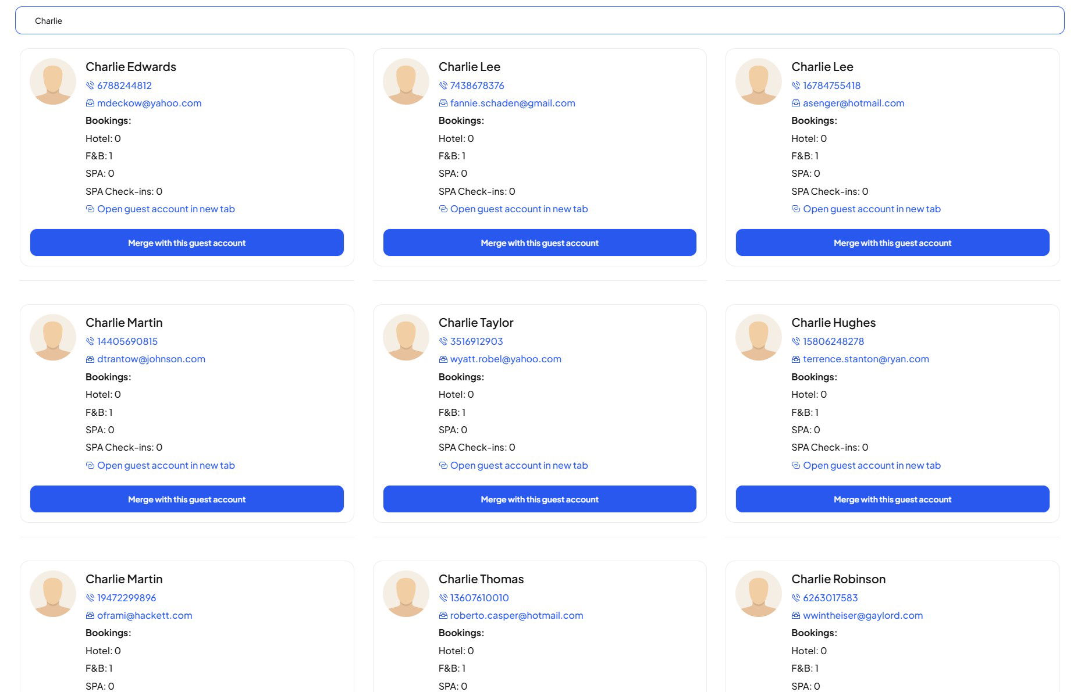Open the terrence.stanton@ryan.com email link
Image resolution: width=1081 pixels, height=692 pixels.
tap(866, 359)
